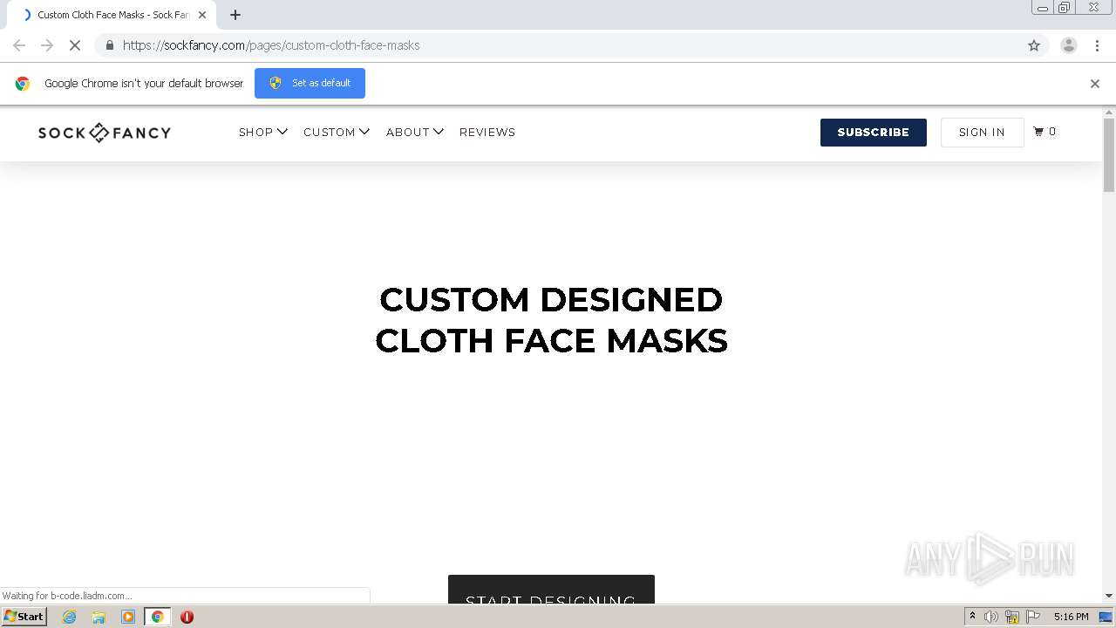Open the Chrome profile avatar
1116x628 pixels.
tap(1068, 45)
